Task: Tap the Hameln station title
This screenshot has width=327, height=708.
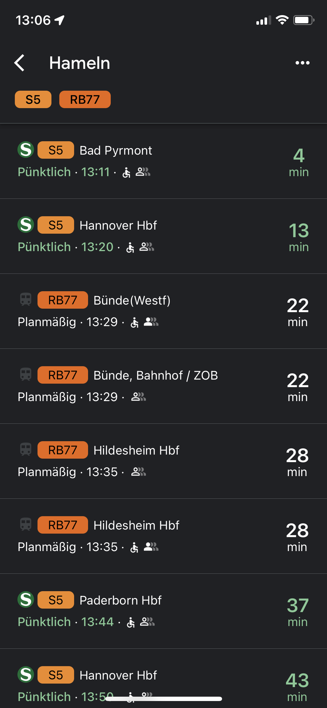Action: click(80, 63)
